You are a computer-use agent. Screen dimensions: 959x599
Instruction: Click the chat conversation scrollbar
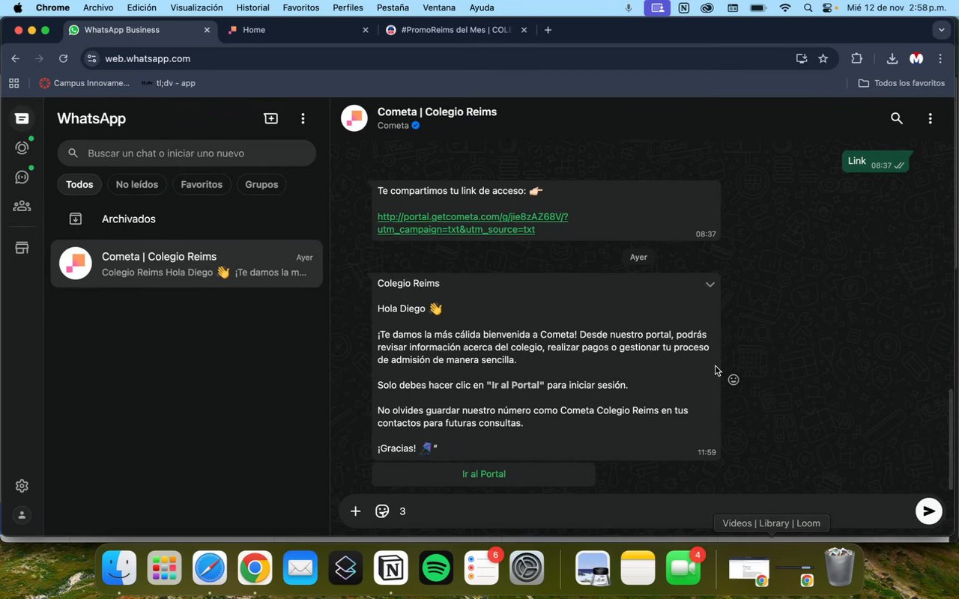click(x=951, y=439)
